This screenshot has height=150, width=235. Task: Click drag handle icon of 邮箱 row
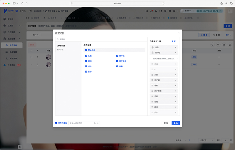152,102
